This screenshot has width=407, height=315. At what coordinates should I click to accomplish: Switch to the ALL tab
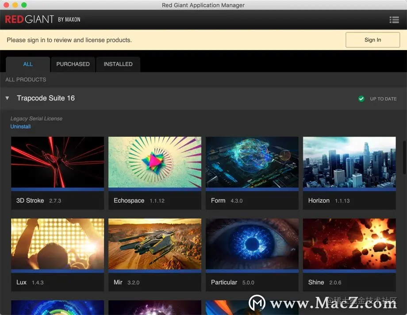click(x=28, y=64)
